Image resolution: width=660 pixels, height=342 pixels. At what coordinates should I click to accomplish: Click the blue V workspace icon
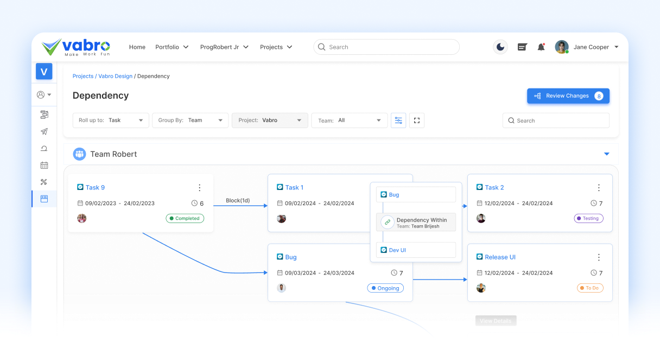44,71
